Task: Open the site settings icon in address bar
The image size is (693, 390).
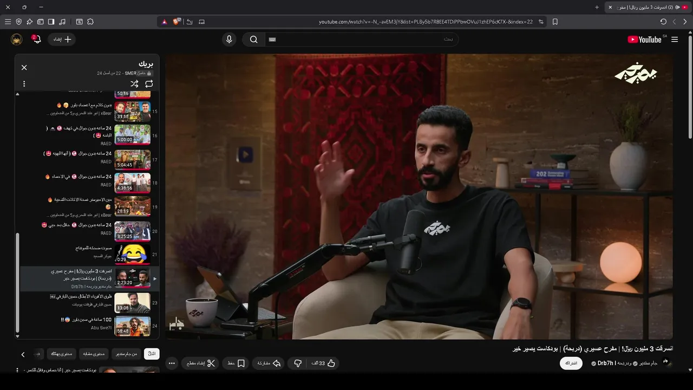Action: [x=541, y=22]
